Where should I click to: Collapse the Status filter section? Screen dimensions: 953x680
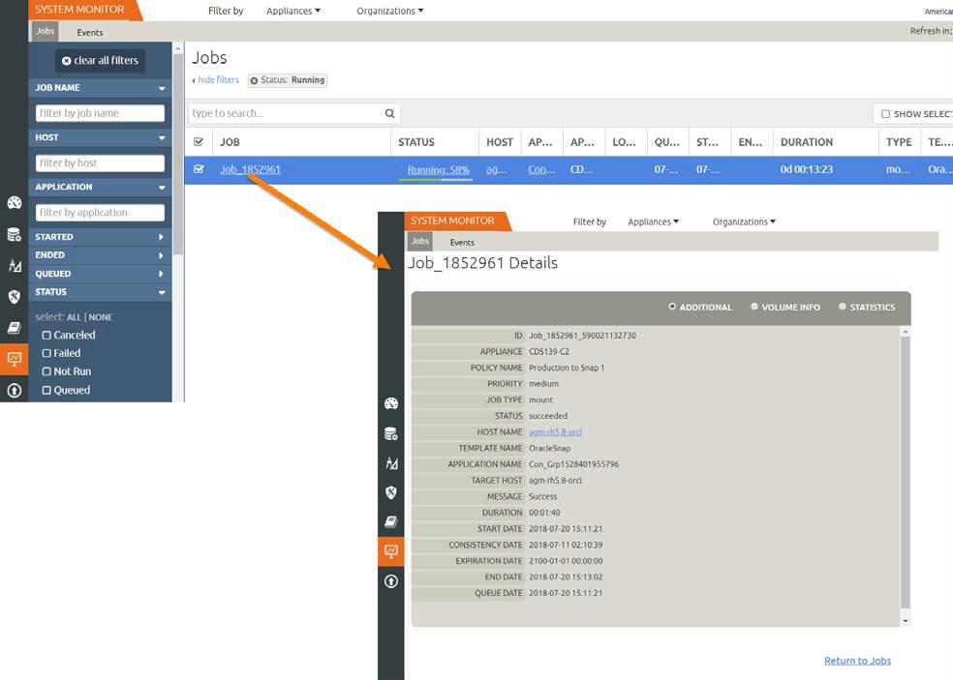pyautogui.click(x=101, y=292)
